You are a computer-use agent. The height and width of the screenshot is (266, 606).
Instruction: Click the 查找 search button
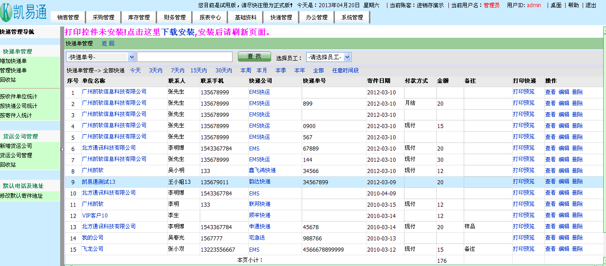pyautogui.click(x=255, y=57)
